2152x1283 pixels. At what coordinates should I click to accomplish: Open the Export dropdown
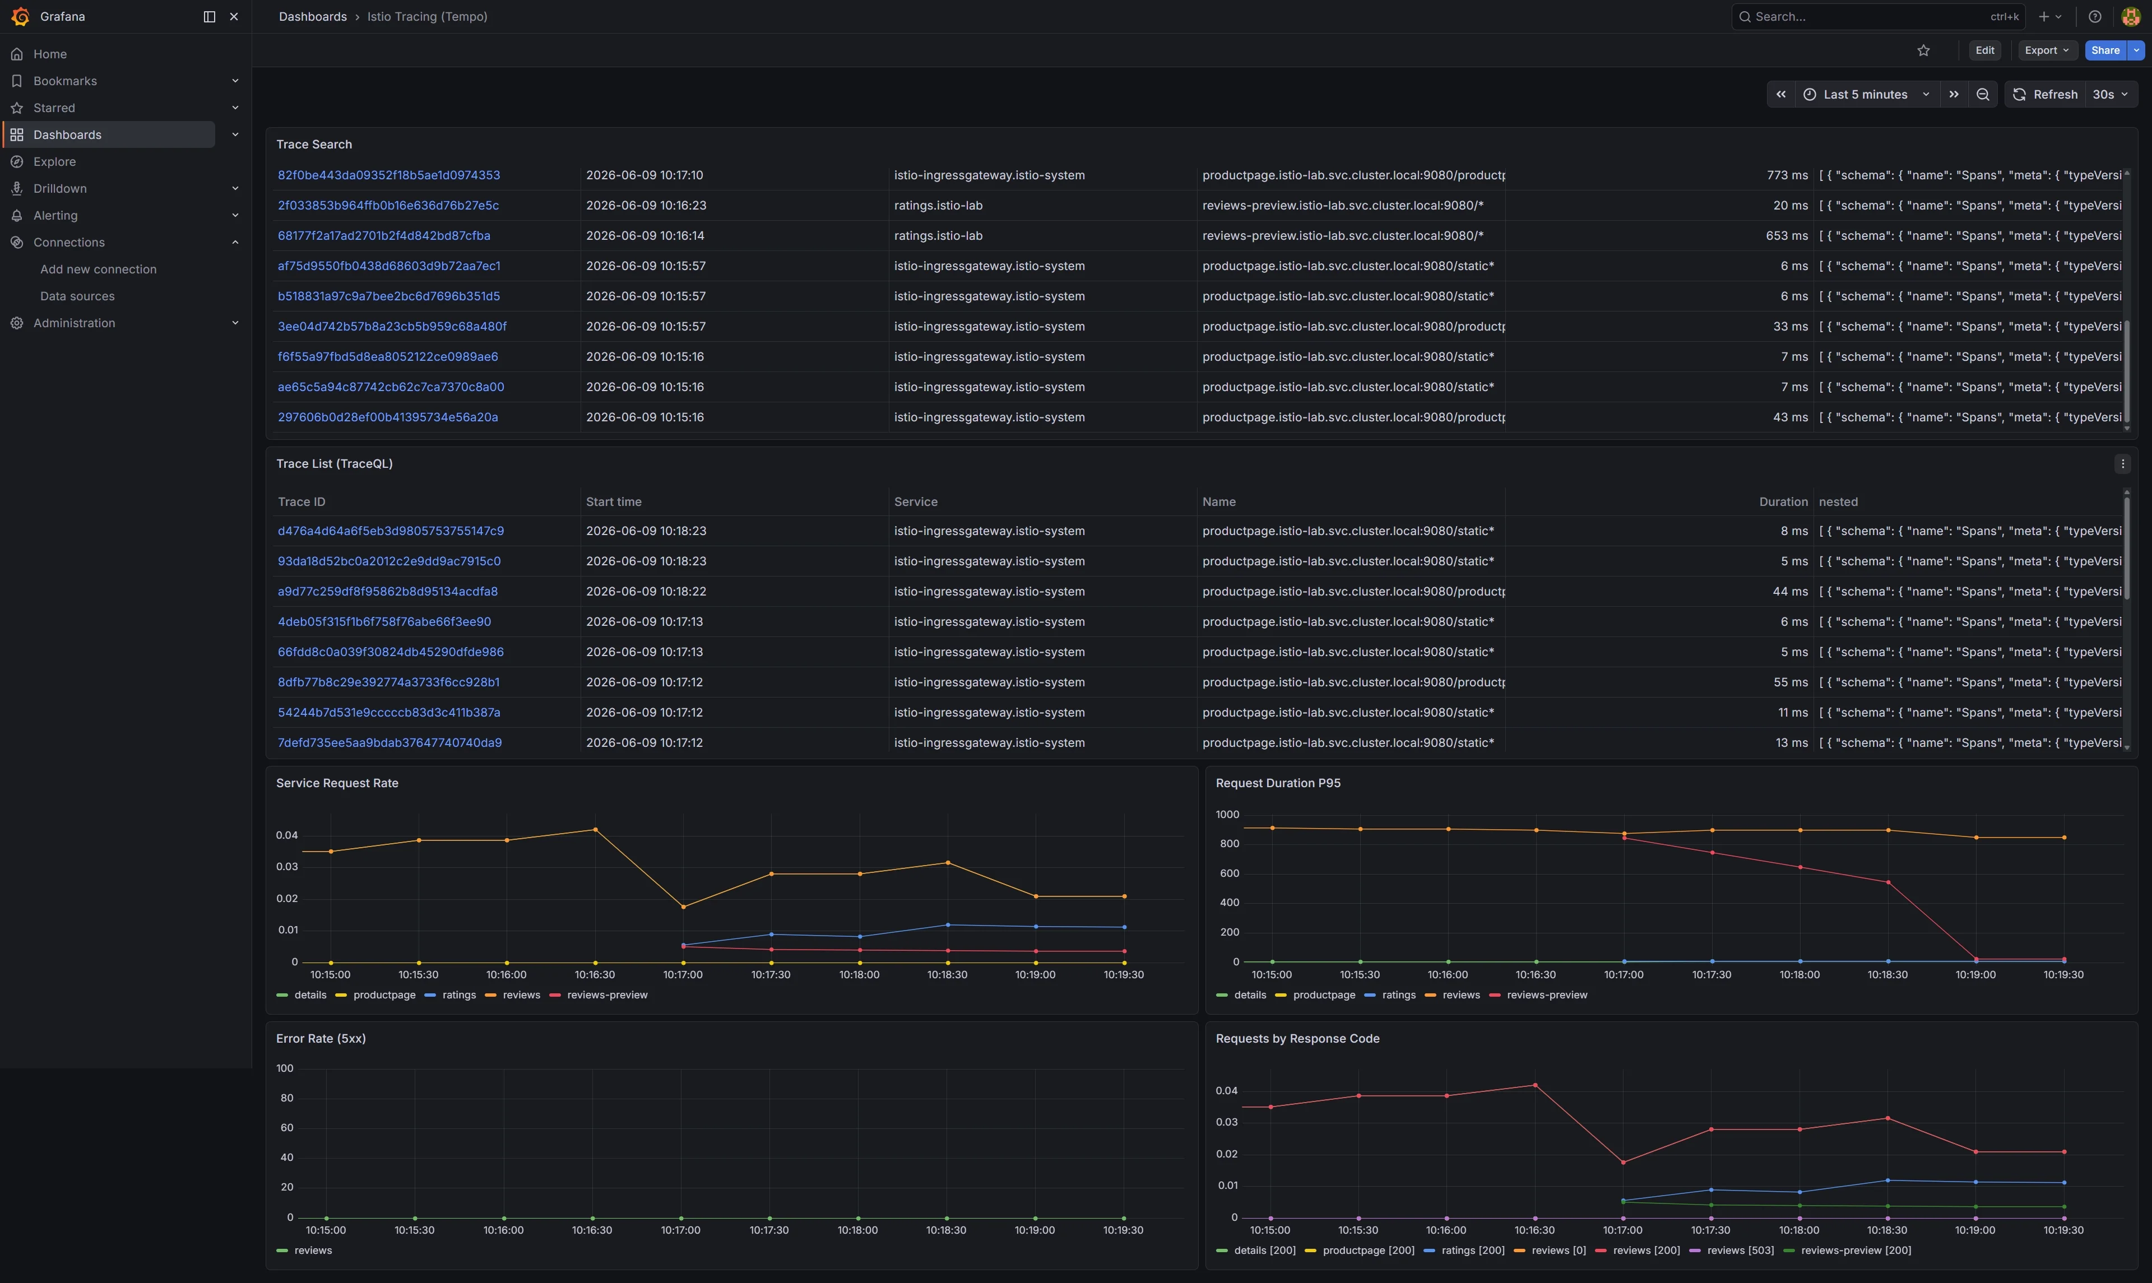click(2047, 50)
